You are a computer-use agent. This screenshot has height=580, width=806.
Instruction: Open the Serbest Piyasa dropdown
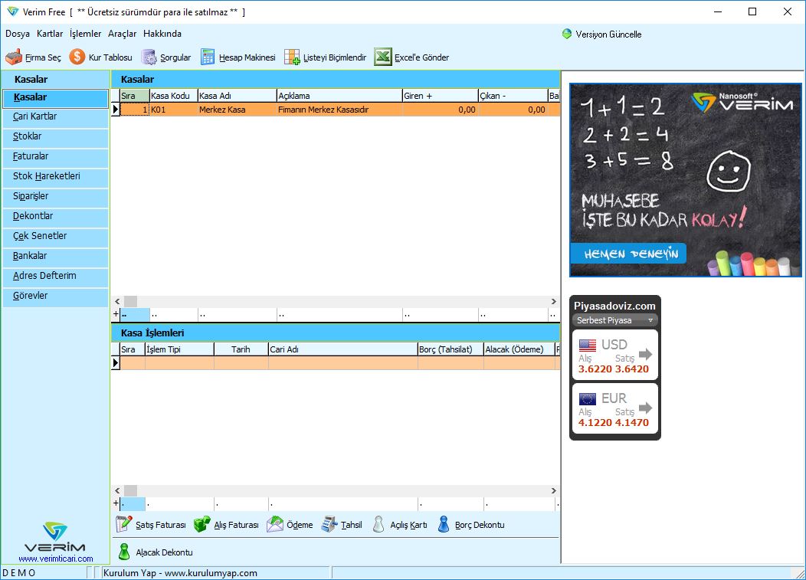[x=614, y=320]
